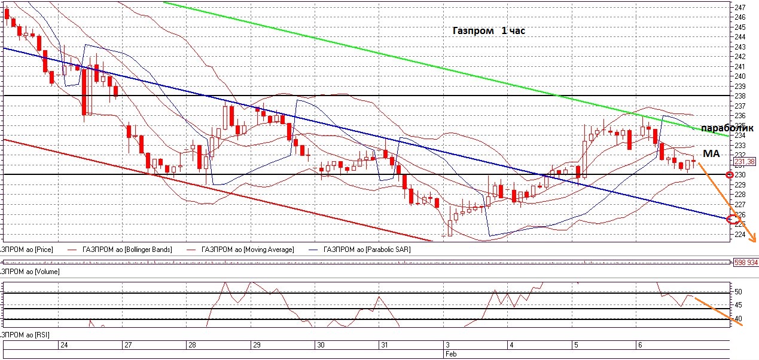Click RSI axis label 45
The width and height of the screenshot is (759, 360).
[x=738, y=305]
